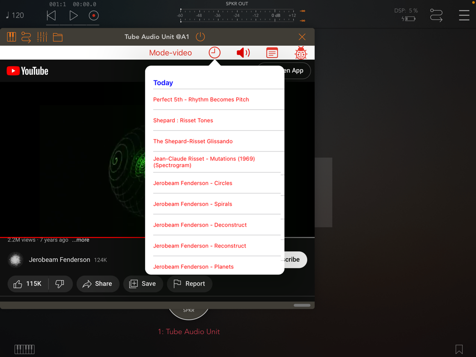Click the red video progress bar

pos(72,237)
